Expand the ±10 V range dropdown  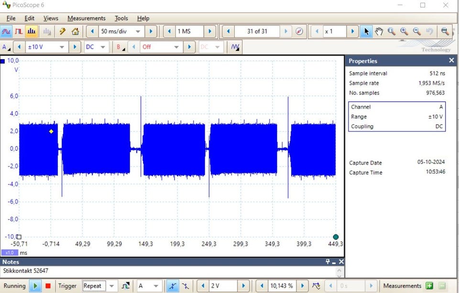point(62,47)
